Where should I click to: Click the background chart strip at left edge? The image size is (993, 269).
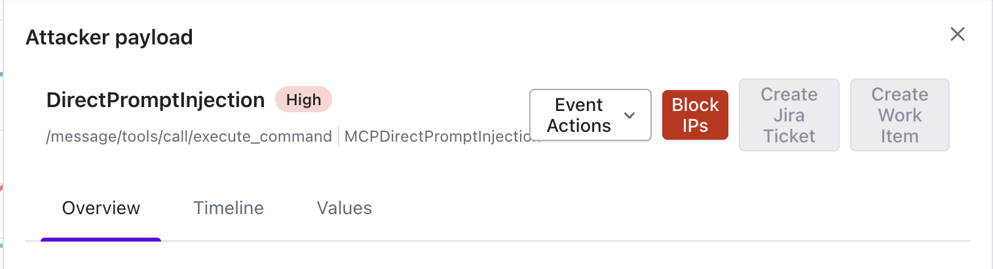click(2, 189)
